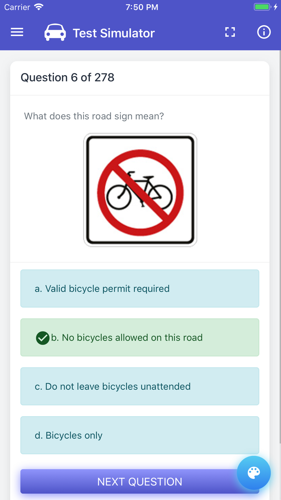Click the vertical scrollbar on right edge
Screen dimensions: 281x500
click(x=280, y=247)
